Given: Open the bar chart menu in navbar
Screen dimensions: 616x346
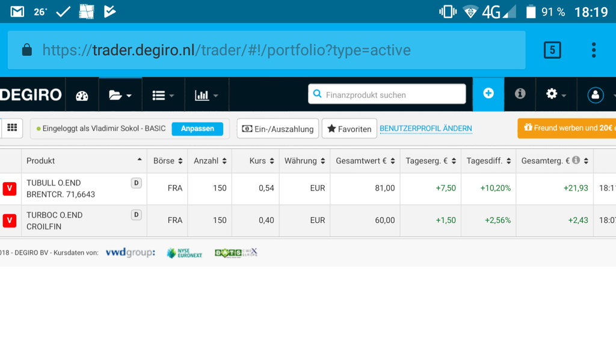Looking at the screenshot, I should point(206,95).
